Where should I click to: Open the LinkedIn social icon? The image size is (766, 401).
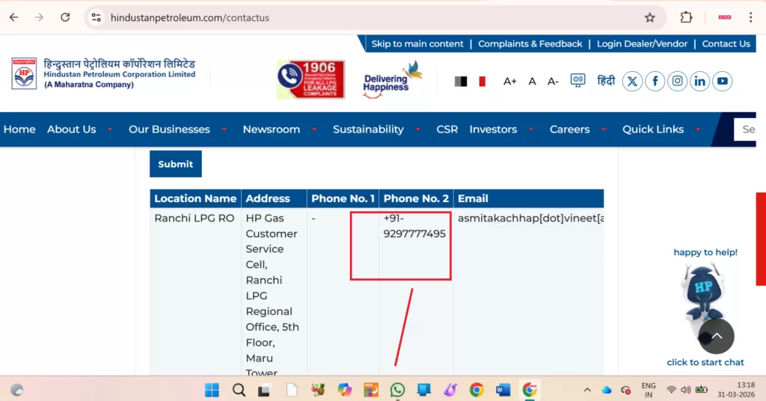699,81
